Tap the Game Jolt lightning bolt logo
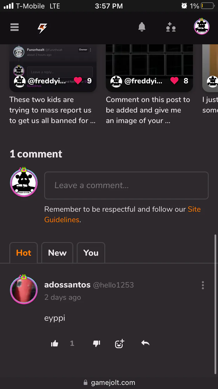This screenshot has height=389, width=218. pos(42,28)
